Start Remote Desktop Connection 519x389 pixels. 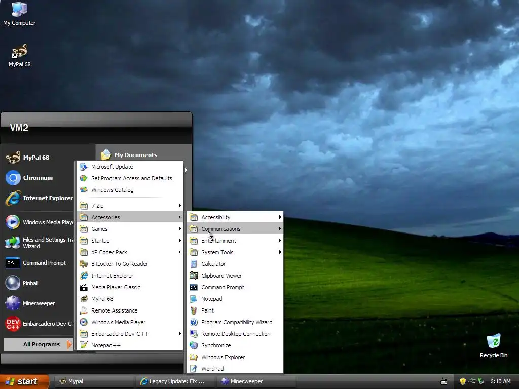tap(235, 334)
